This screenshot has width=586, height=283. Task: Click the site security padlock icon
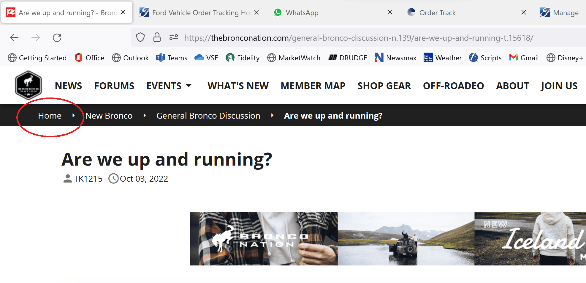pyautogui.click(x=157, y=37)
